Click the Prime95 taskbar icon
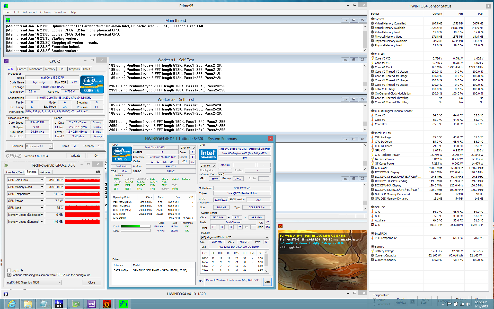Viewport: 494px width, 309px height. [x=123, y=304]
